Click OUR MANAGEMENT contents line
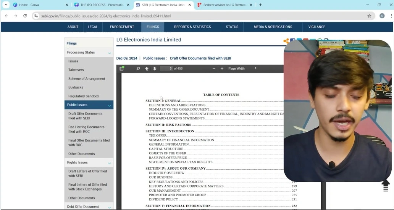The image size is (394, 210). (165, 191)
